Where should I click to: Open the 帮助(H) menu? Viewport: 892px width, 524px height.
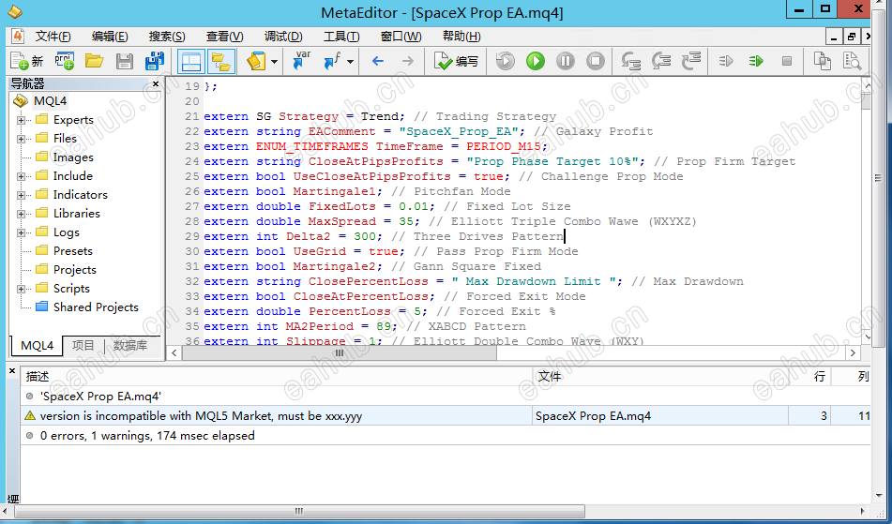pos(461,37)
